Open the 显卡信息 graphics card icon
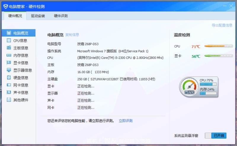The image size is (237, 146). 9,63
